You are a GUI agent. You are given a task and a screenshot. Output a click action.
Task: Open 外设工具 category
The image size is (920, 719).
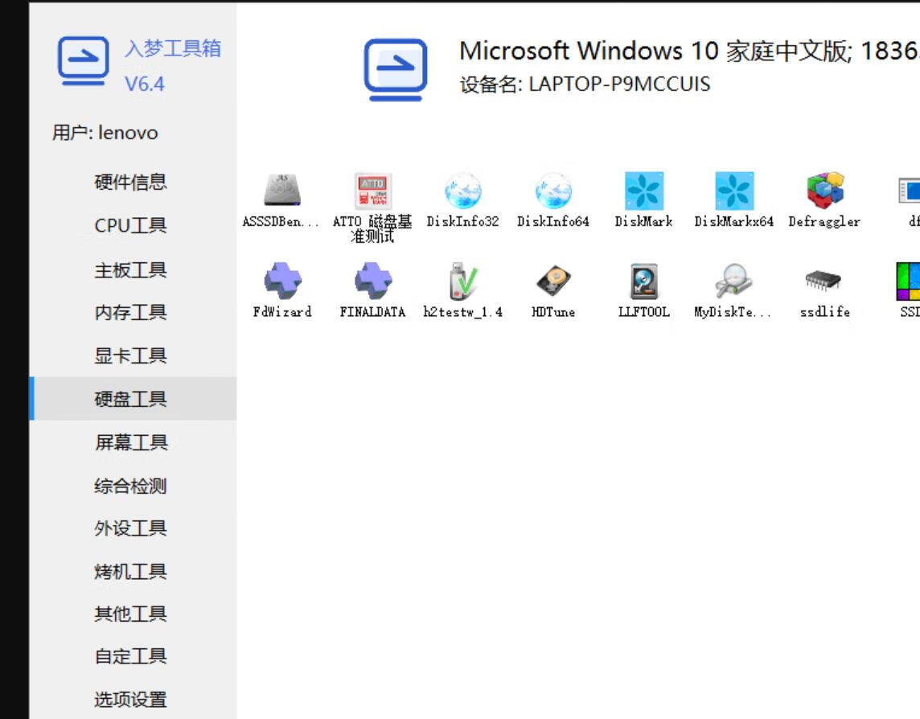[x=130, y=528]
